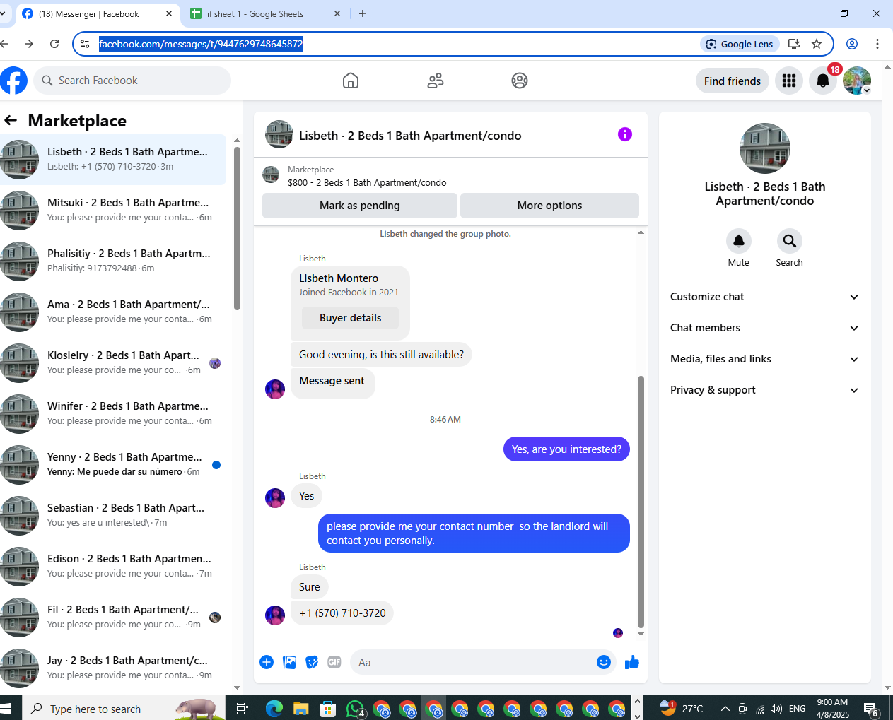Open the taskbar notification center
The image size is (893, 720).
(871, 709)
